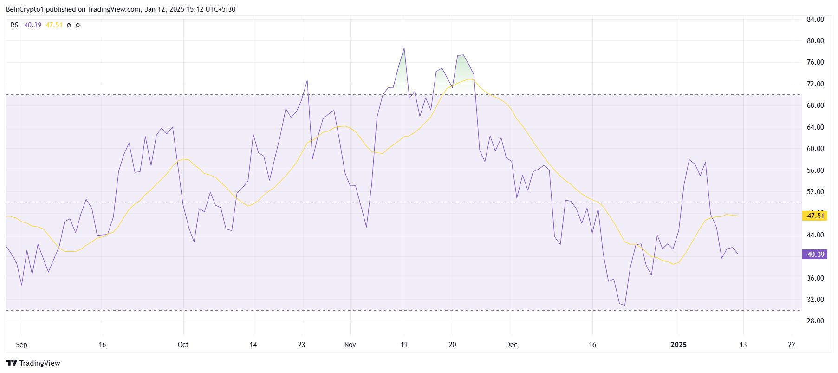Image resolution: width=838 pixels, height=373 pixels.
Task: Click the 2025 year marker on timeline
Action: click(679, 344)
